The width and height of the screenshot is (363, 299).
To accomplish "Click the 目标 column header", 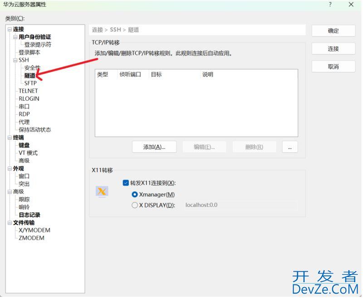I will point(175,74).
